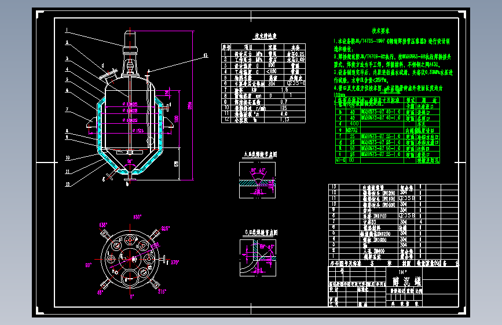Click the A,B weld joint detail drawing
Image resolution: width=502 pixels, height=325 pixels.
point(258,180)
